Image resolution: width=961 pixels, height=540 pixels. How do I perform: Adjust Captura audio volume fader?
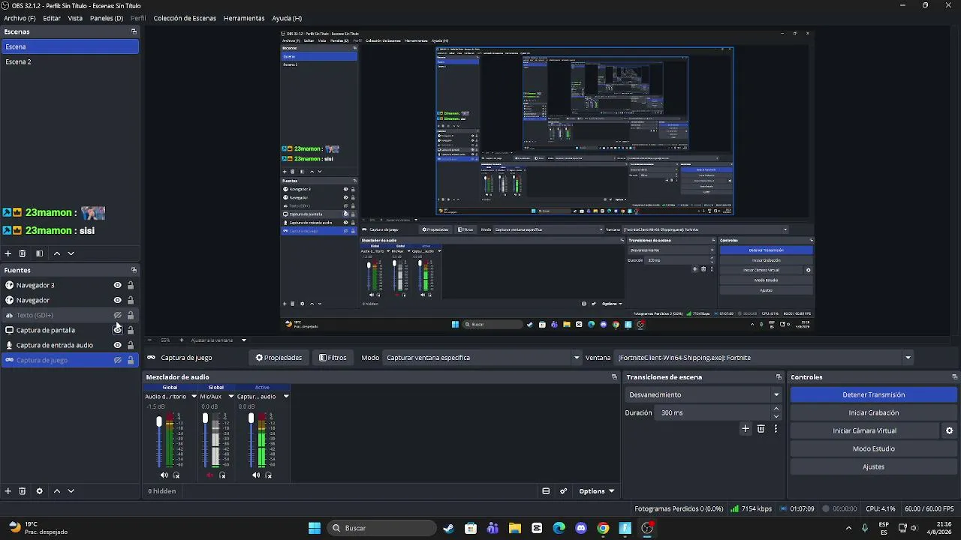tap(251, 418)
